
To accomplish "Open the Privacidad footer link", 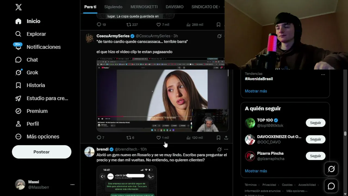I will coord(269,185).
